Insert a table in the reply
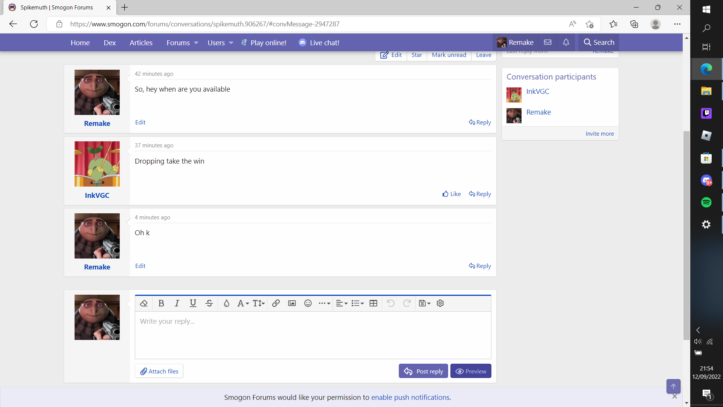Screen dimensions: 723x407 point(374,303)
